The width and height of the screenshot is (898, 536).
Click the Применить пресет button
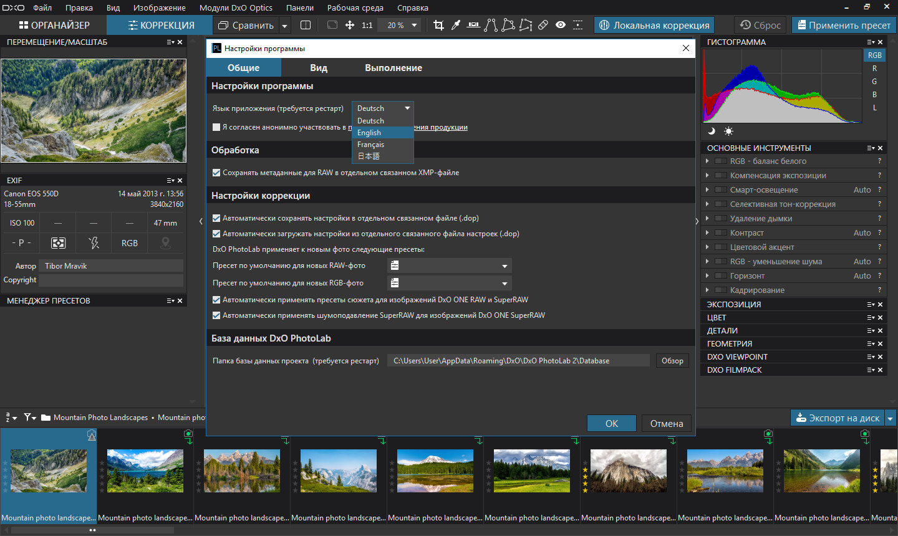coord(844,26)
